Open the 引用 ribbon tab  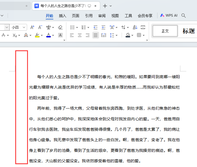click(89, 16)
